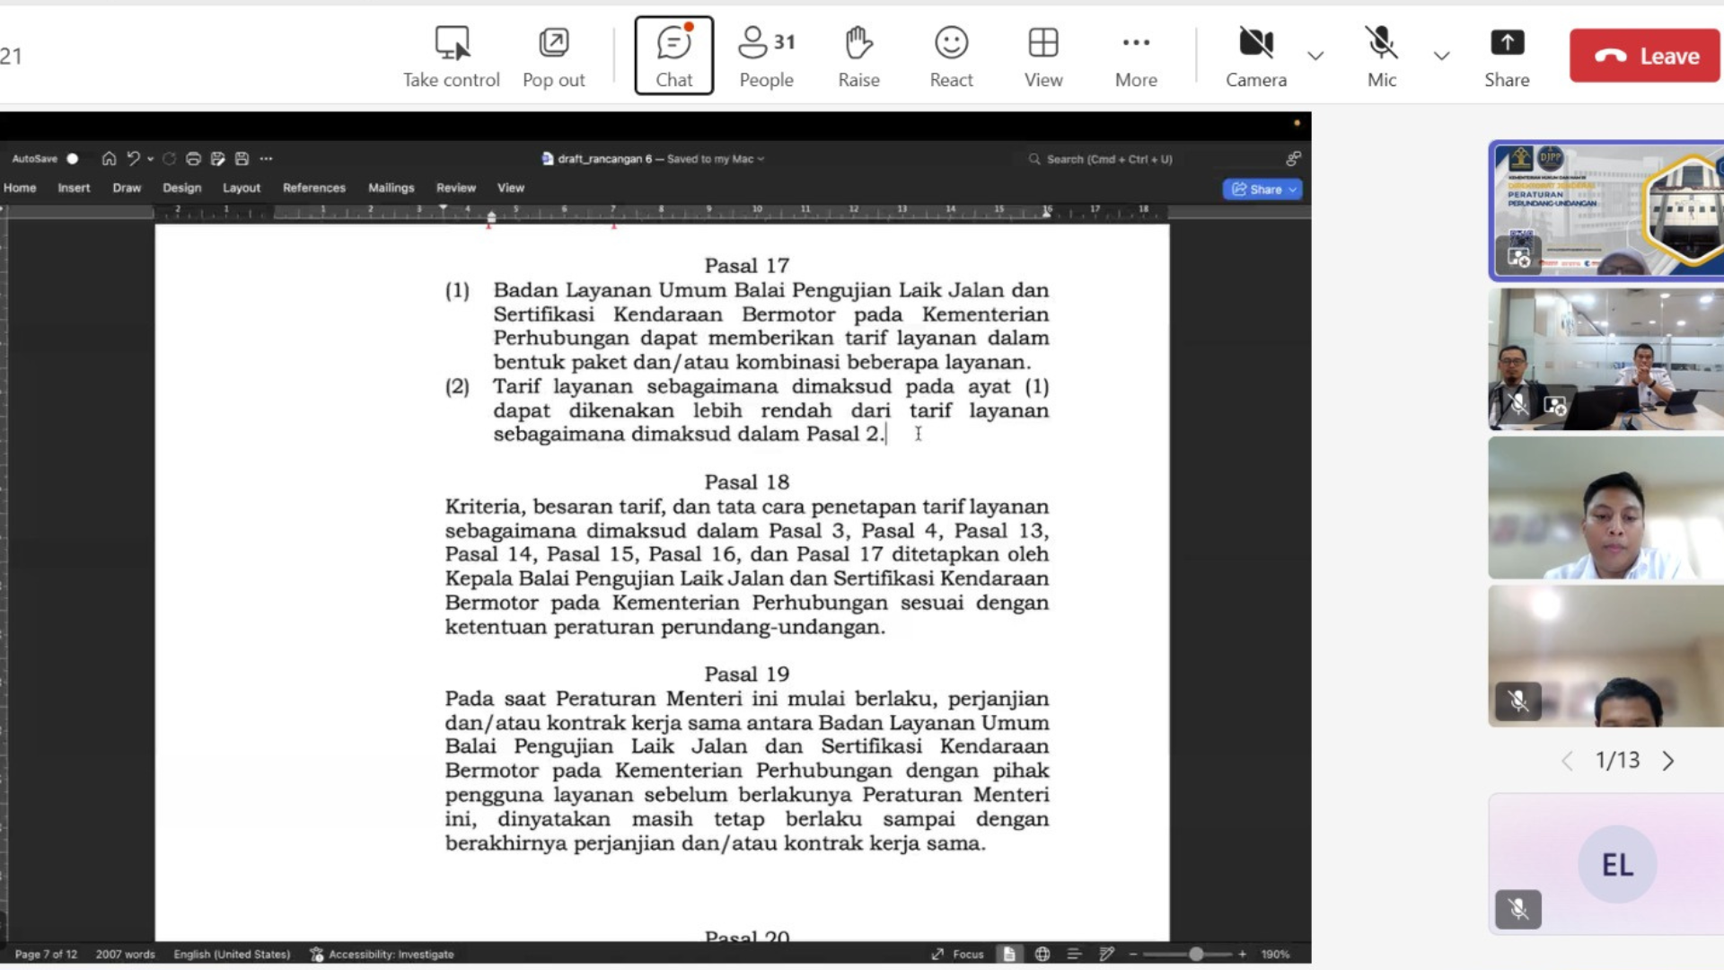Open the Review ribbon tab
This screenshot has height=970, width=1724.
pos(456,188)
